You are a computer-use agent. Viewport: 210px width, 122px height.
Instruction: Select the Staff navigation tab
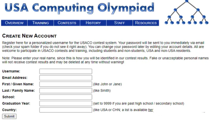pyautogui.click(x=120, y=23)
